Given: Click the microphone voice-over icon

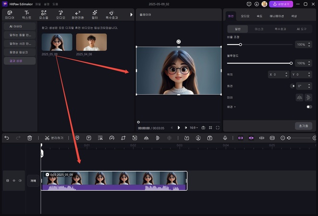Looking at the screenshot, I should [x=224, y=138].
